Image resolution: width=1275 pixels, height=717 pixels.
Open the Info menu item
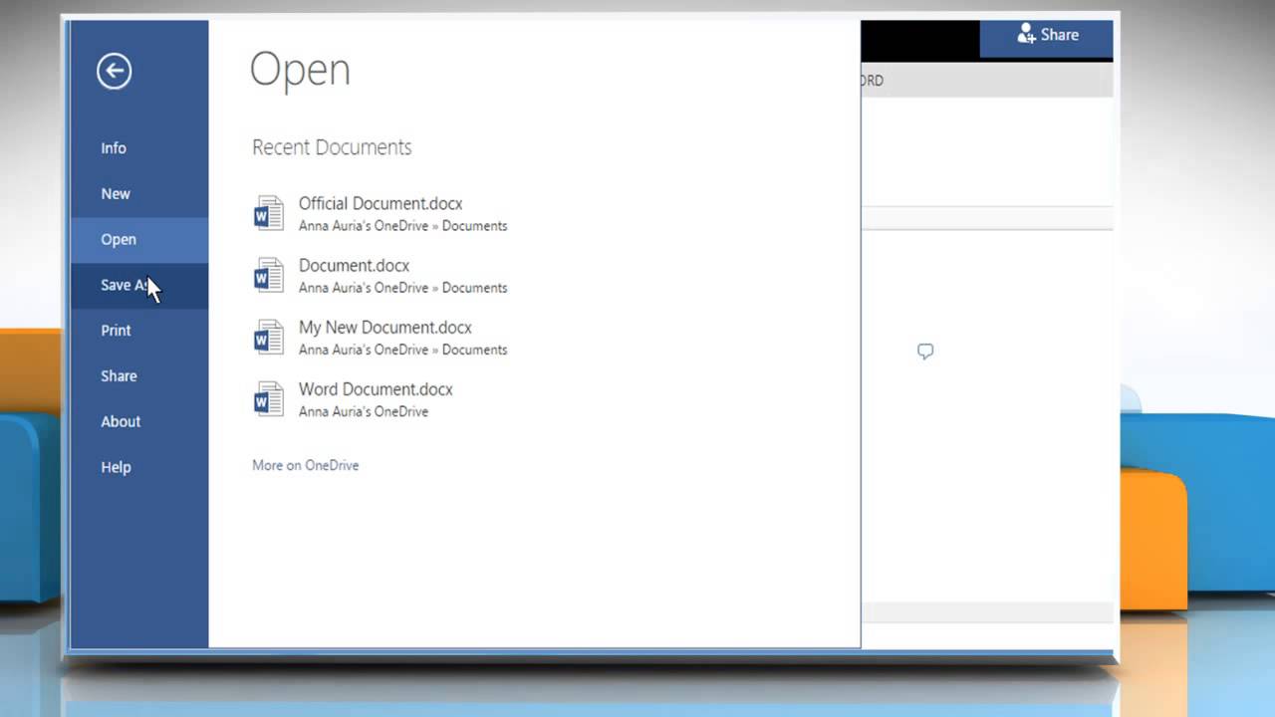[x=139, y=147]
